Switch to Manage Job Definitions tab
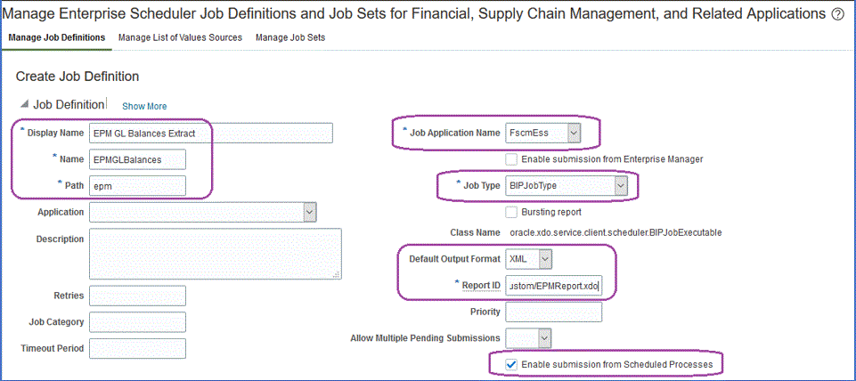 tap(55, 37)
